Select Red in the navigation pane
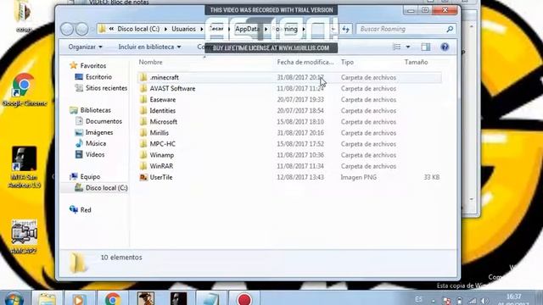 pos(86,210)
